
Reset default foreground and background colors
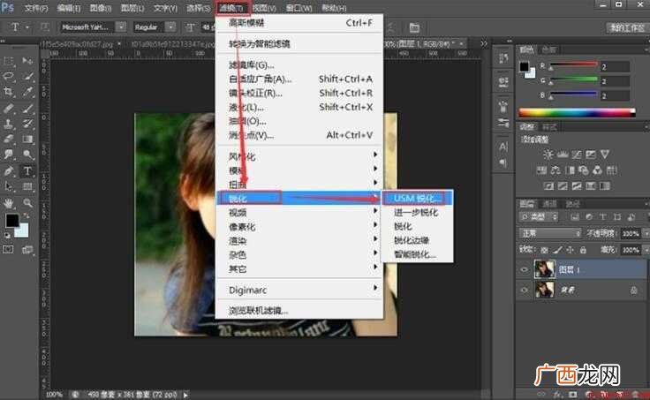(7, 236)
